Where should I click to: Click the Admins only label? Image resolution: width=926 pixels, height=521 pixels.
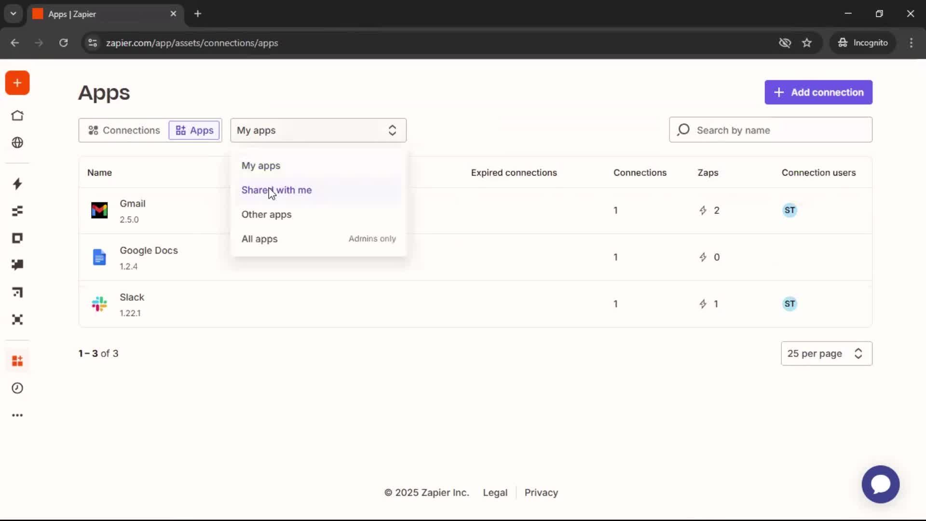[372, 239]
